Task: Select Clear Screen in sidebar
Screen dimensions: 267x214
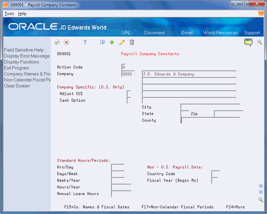Action: [x=17, y=86]
